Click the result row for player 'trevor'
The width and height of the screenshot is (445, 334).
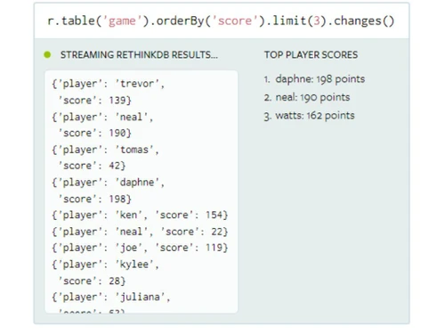coord(108,84)
